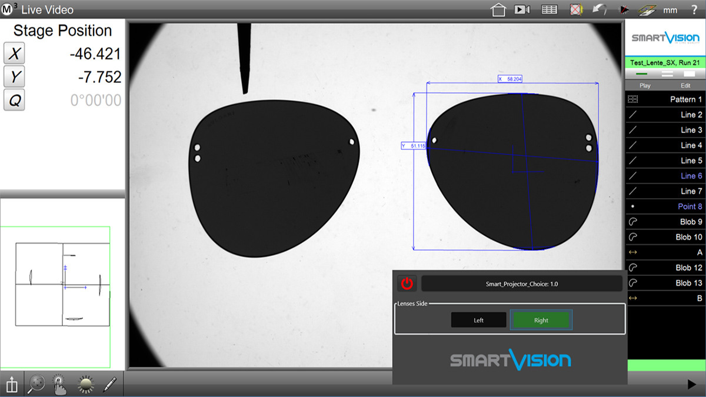Open the help question mark
The image size is (706, 397).
694,9
